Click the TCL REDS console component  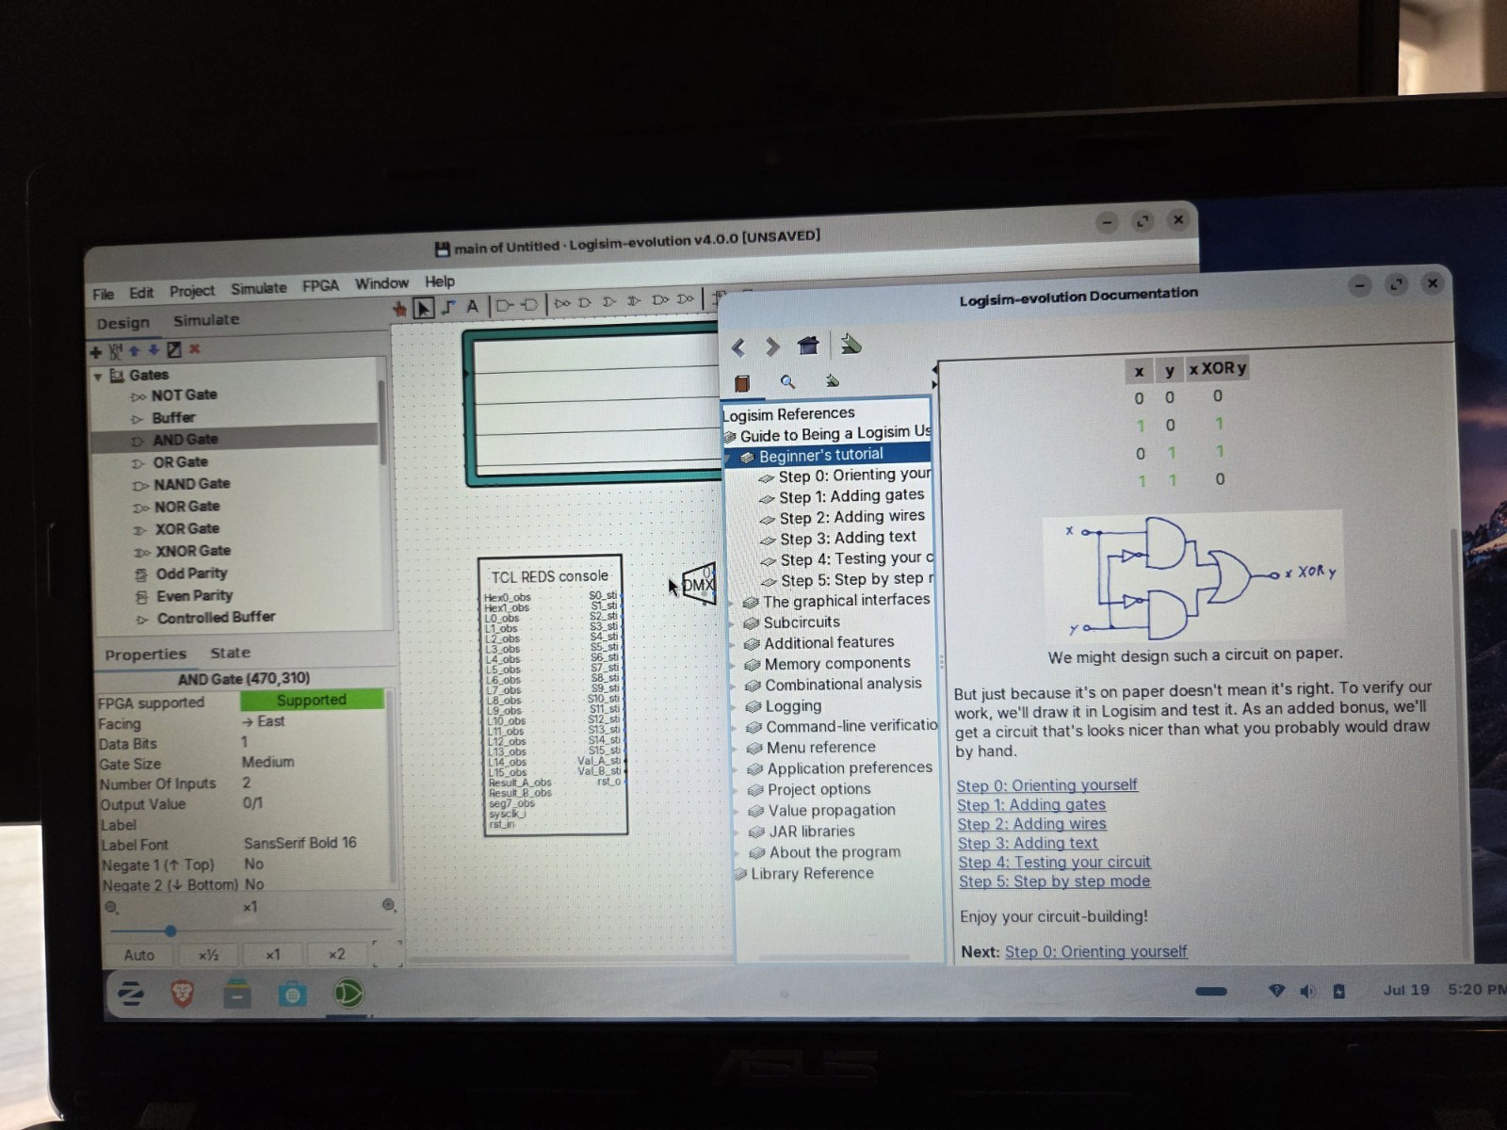552,695
